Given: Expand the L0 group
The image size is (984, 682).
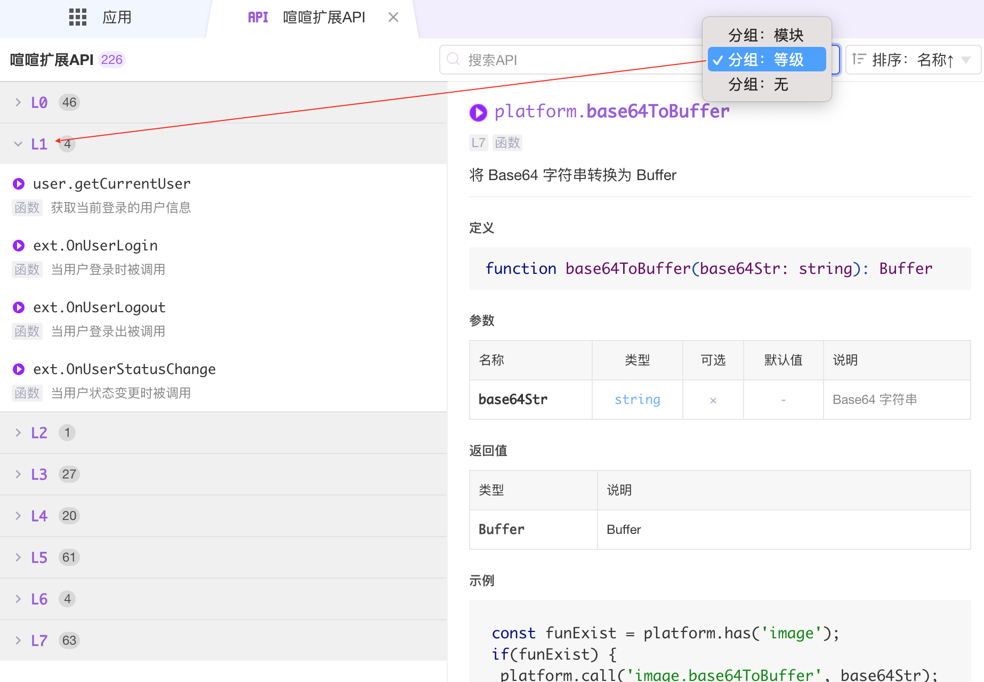Looking at the screenshot, I should pos(39,102).
